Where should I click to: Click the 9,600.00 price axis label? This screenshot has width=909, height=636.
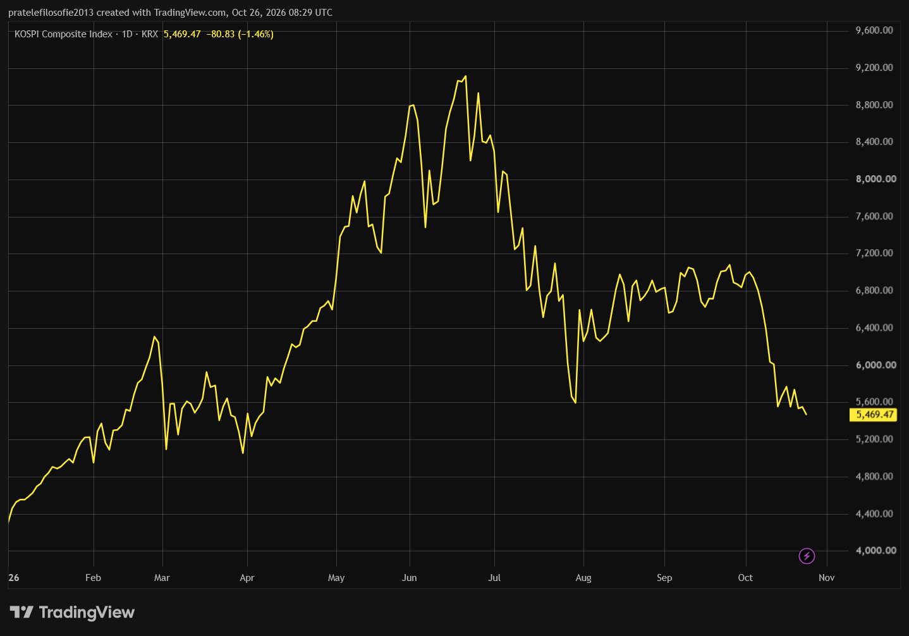874,30
